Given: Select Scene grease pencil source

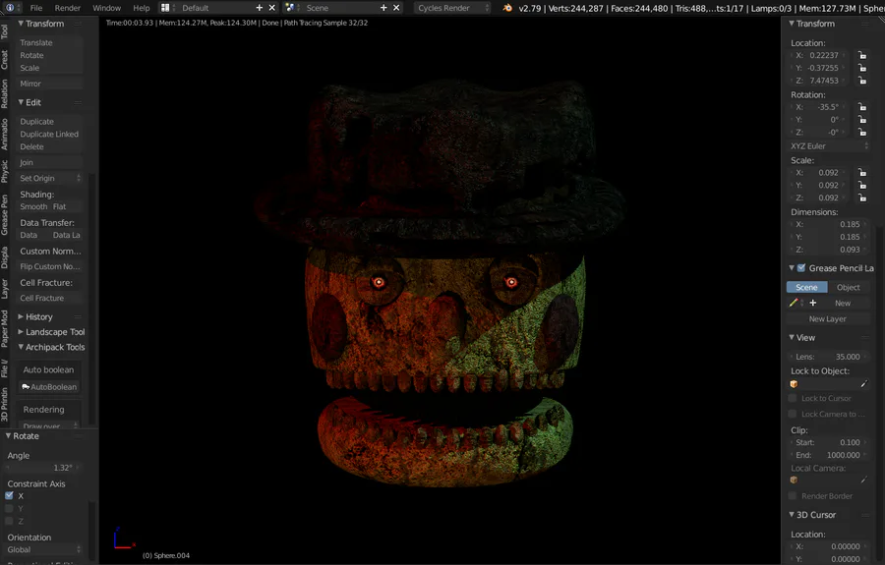Looking at the screenshot, I should click(806, 287).
